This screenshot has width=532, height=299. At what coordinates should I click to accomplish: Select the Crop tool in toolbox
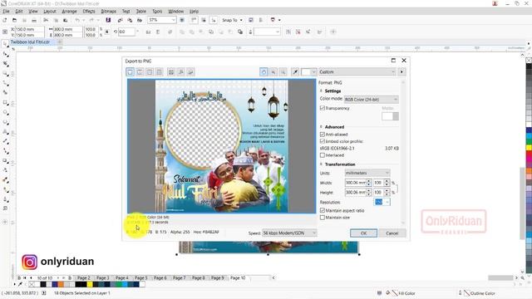(x=6, y=64)
